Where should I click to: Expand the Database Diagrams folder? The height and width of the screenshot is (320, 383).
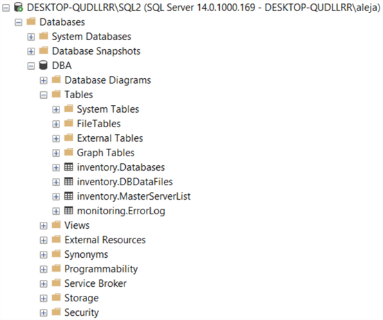(44, 80)
